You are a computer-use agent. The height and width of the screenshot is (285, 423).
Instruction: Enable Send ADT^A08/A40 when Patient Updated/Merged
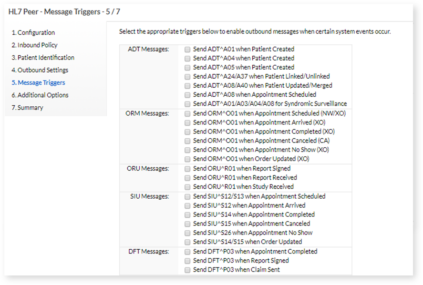[187, 85]
